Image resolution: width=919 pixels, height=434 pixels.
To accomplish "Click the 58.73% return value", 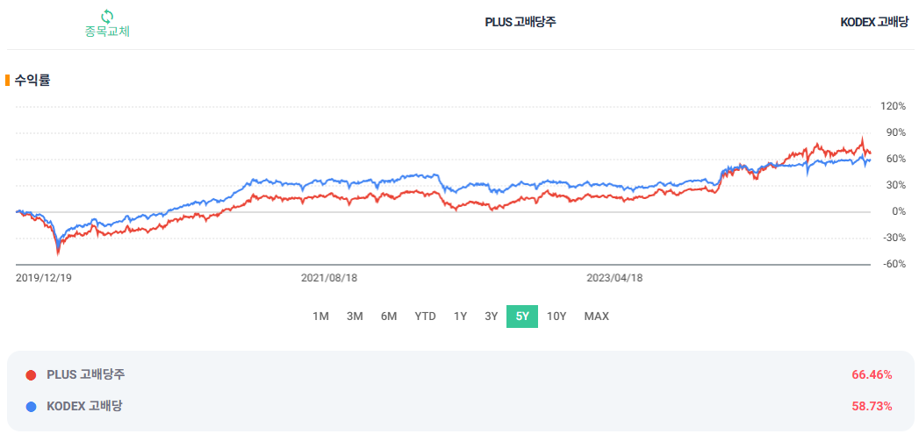I will tap(872, 406).
